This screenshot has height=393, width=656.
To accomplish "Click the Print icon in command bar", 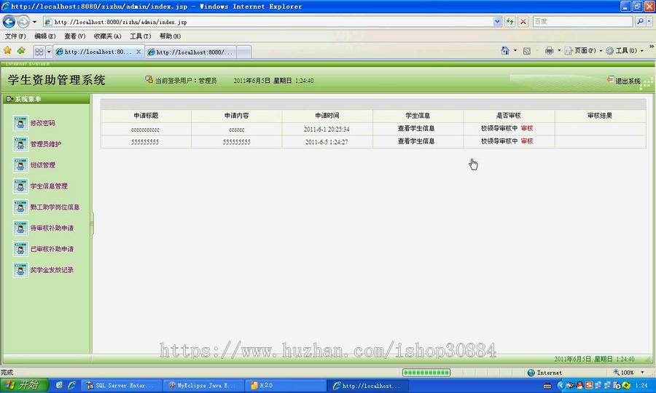I will 549,50.
